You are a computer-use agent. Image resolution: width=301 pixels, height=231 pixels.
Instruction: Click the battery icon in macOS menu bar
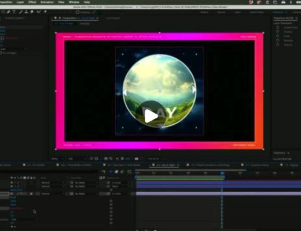tap(298, 2)
